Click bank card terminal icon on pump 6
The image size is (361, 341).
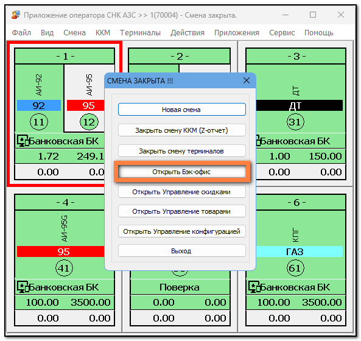point(254,287)
